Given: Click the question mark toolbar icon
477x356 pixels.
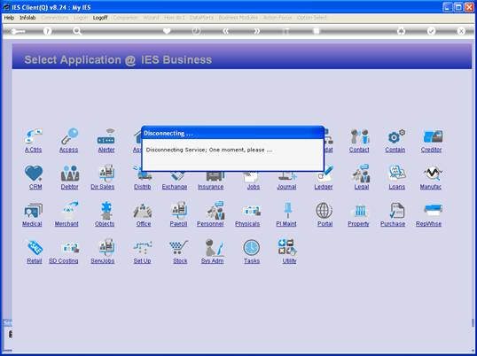Looking at the screenshot, I should [x=48, y=31].
